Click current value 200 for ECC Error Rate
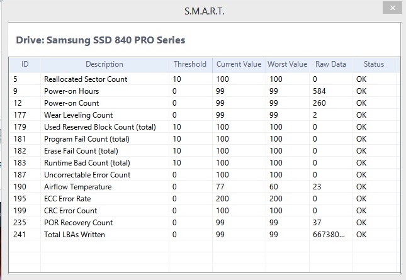 point(222,199)
